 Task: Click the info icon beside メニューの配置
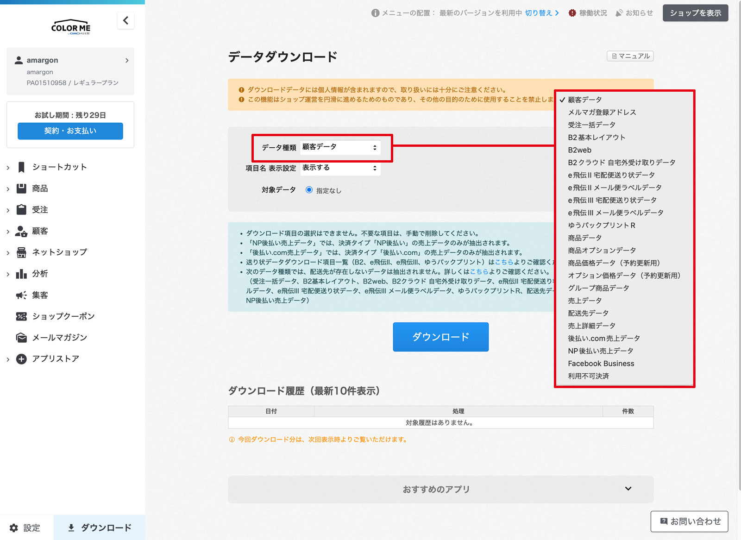[x=375, y=13]
